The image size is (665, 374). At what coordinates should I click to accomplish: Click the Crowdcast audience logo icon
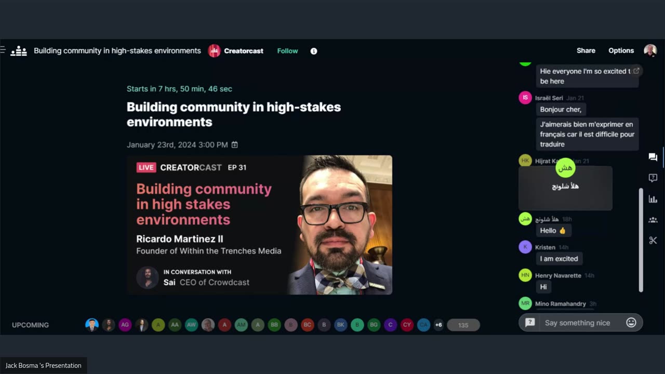(x=19, y=51)
